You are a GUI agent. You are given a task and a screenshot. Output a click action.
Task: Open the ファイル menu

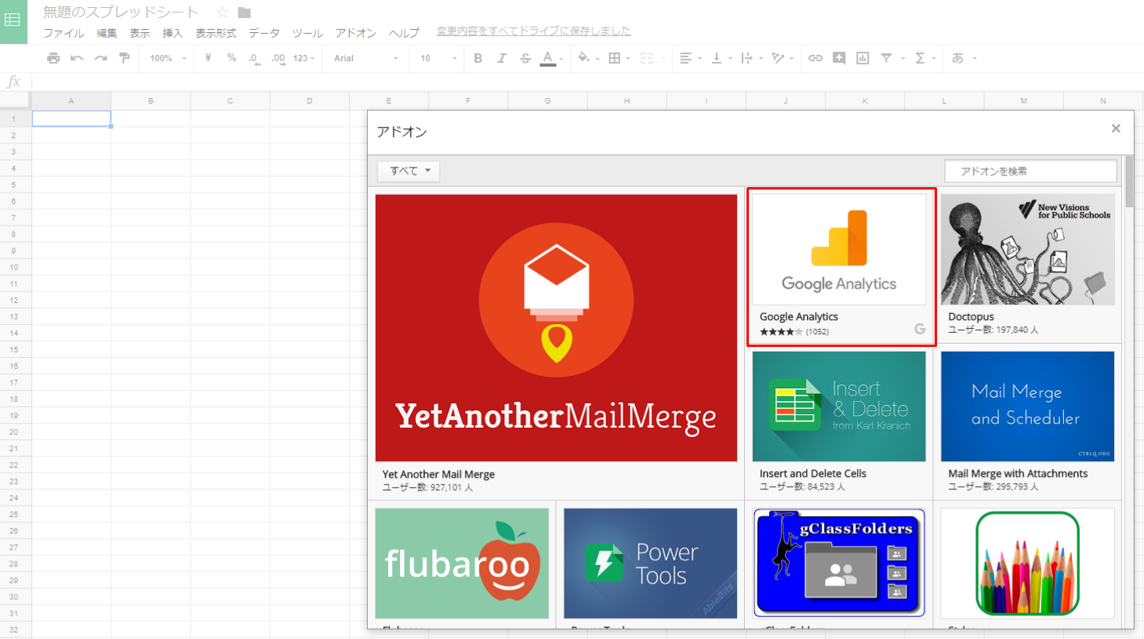64,33
